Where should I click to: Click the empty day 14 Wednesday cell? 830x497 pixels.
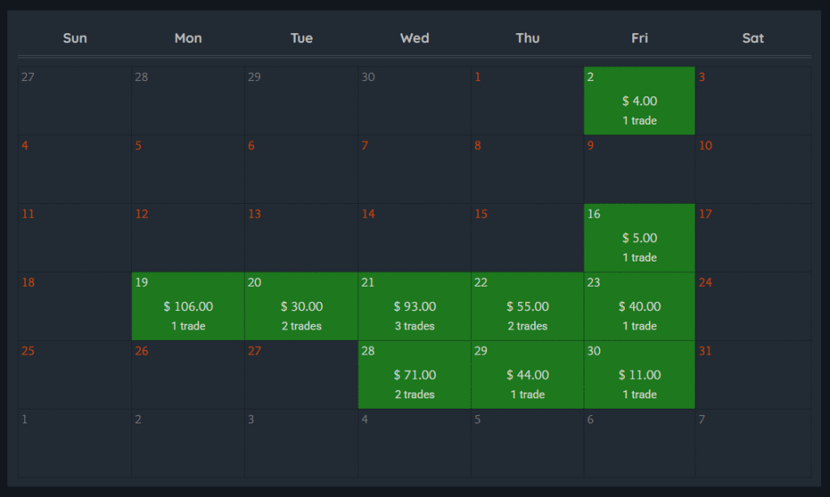click(x=414, y=238)
